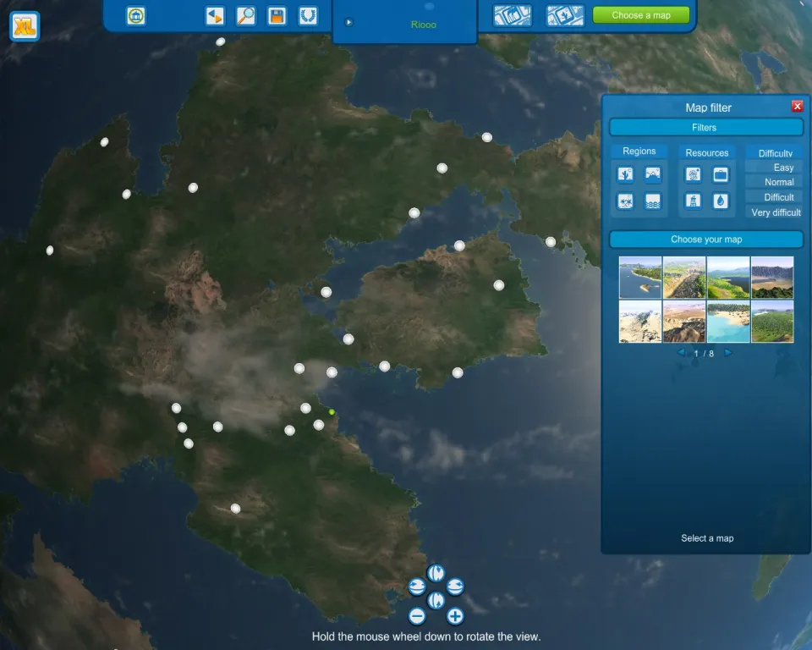Select the turquoise beach map thumbnail
Image resolution: width=812 pixels, height=650 pixels.
click(728, 322)
